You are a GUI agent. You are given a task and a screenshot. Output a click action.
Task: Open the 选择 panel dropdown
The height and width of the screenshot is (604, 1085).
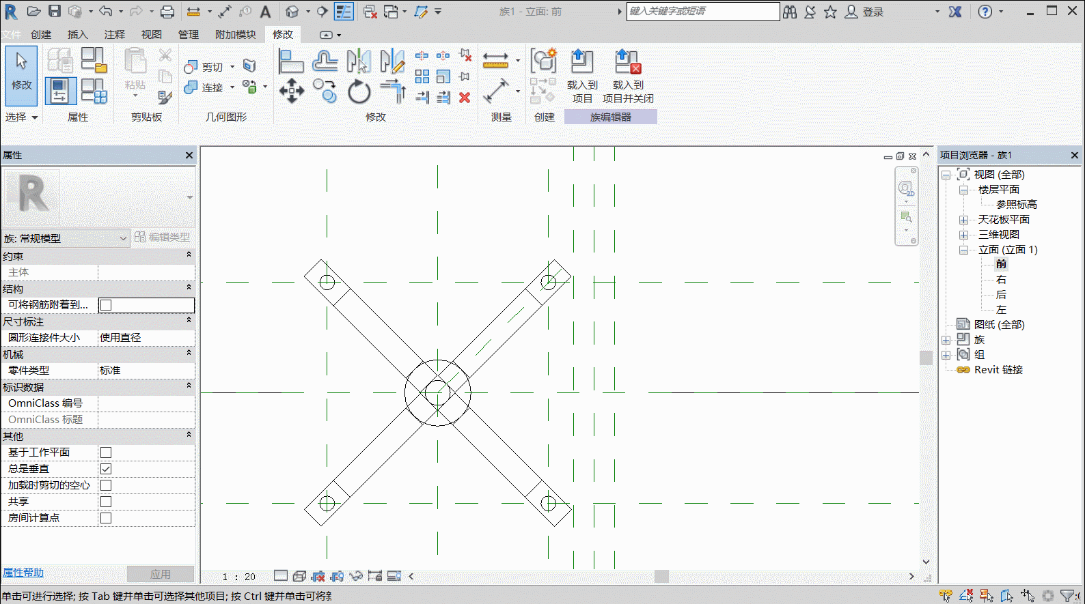pos(21,117)
